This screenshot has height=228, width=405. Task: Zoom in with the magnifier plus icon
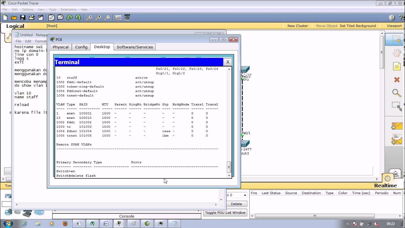[x=89, y=18]
